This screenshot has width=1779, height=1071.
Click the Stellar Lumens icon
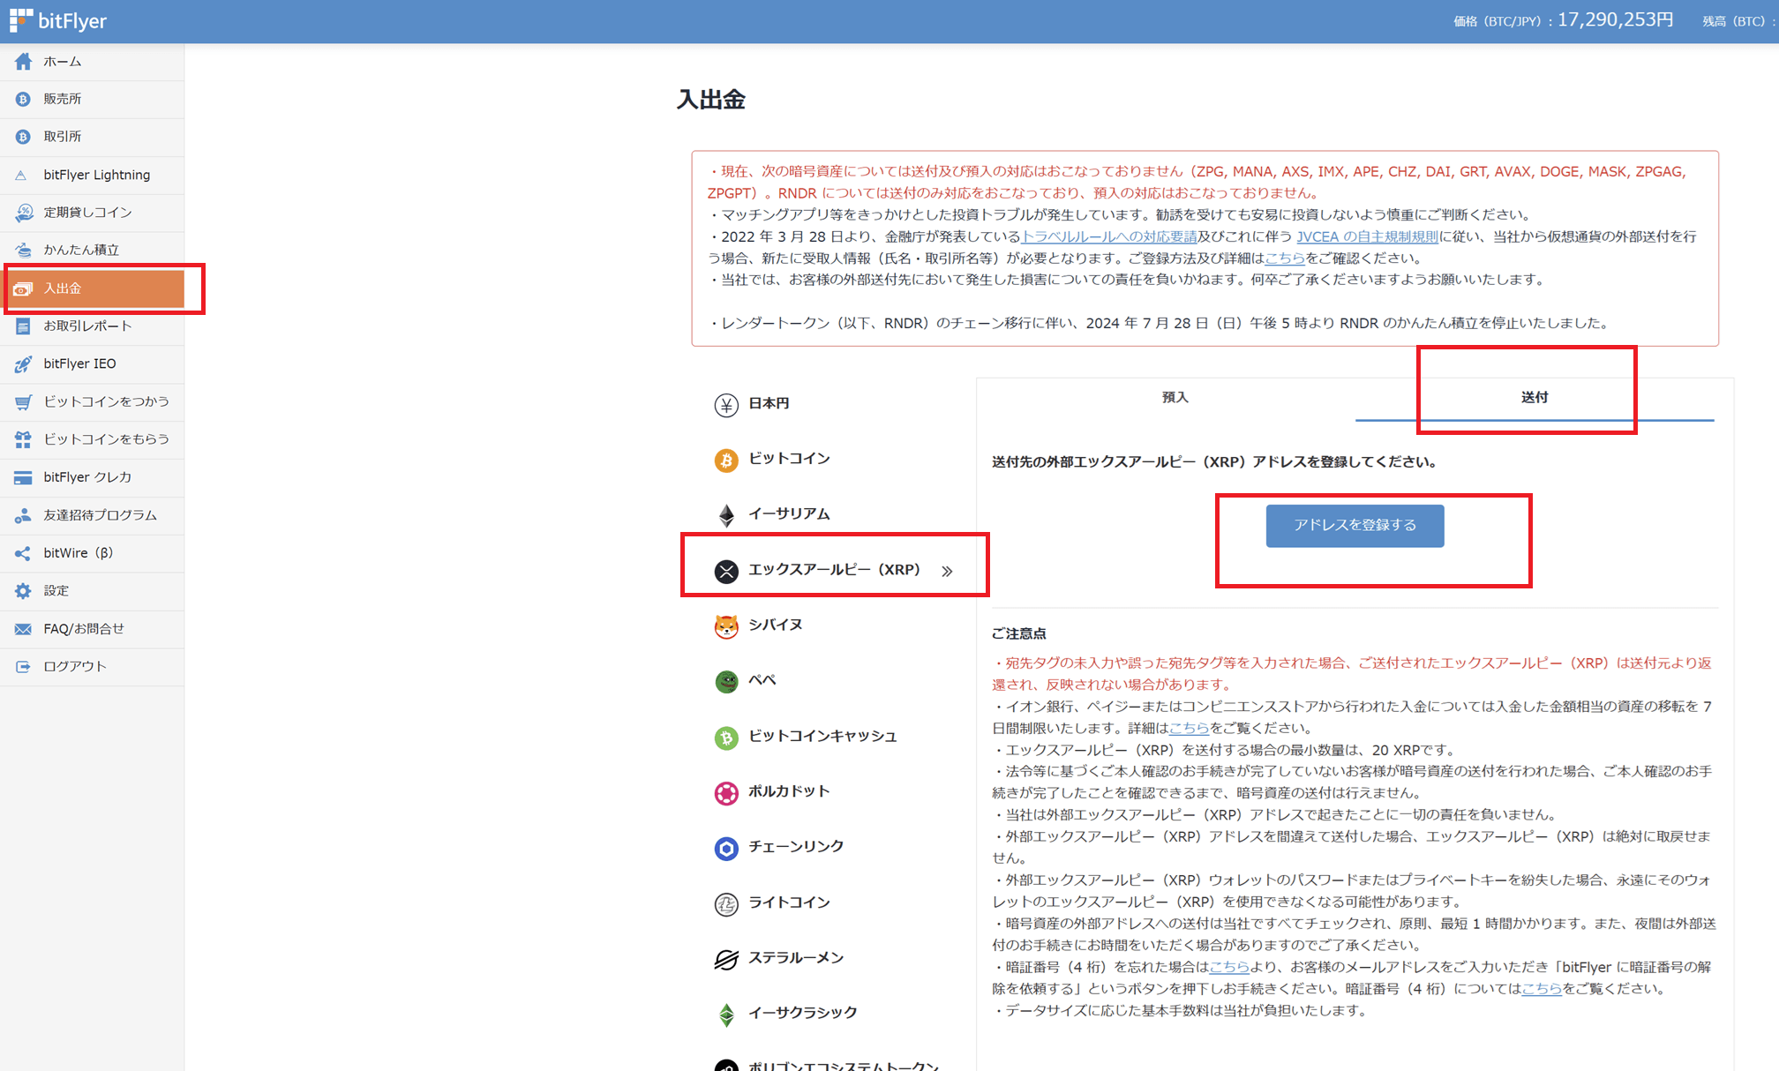(x=726, y=959)
